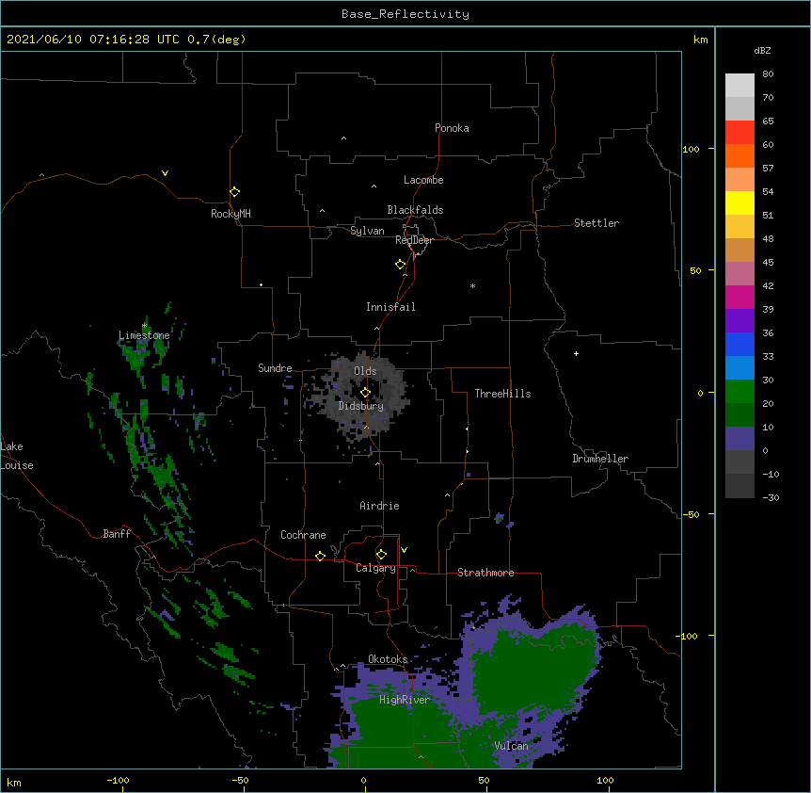
Task: Pick the red 60-65 dBZ legend swatch
Action: [739, 132]
